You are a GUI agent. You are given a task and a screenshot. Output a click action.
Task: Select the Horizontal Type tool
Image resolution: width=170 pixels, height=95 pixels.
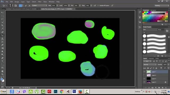click(x=2, y=61)
